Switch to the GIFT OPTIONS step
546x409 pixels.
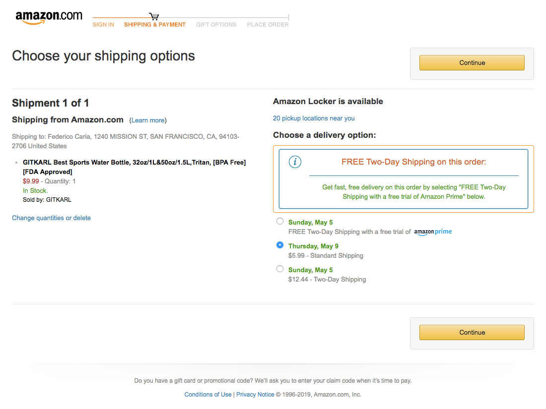pos(216,24)
